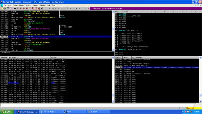Open the Plugins menu
The image size is (202, 114).
pyautogui.click(x=21, y=5)
